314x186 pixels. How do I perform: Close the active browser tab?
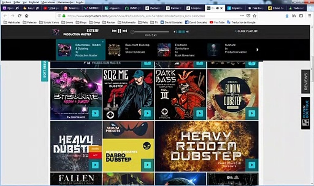222,8
